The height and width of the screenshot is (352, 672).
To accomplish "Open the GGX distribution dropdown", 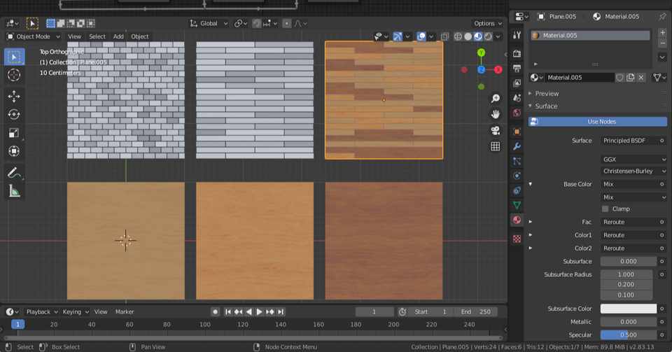I will (634, 160).
